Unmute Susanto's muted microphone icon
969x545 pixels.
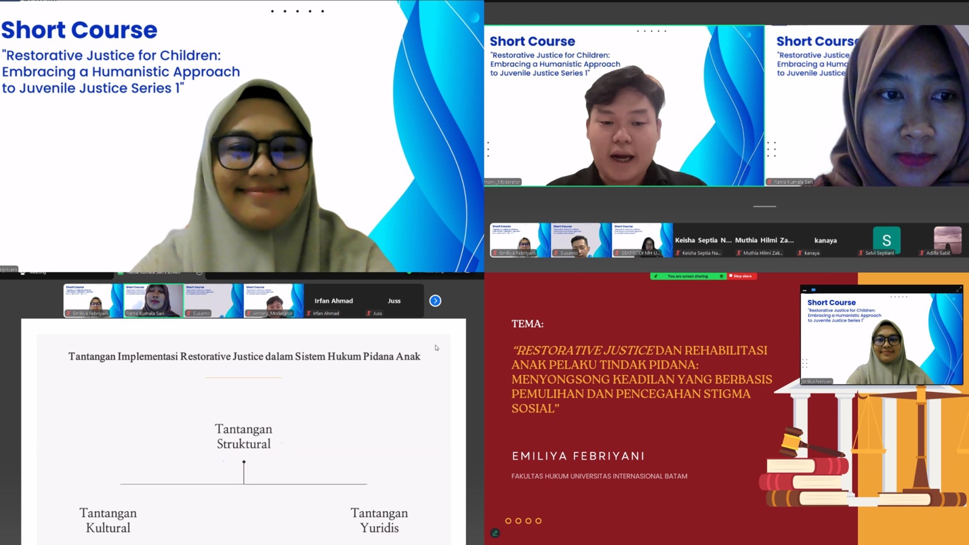[190, 312]
